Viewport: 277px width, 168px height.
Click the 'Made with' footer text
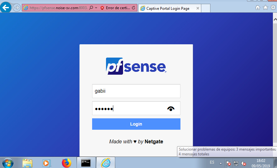121,142
